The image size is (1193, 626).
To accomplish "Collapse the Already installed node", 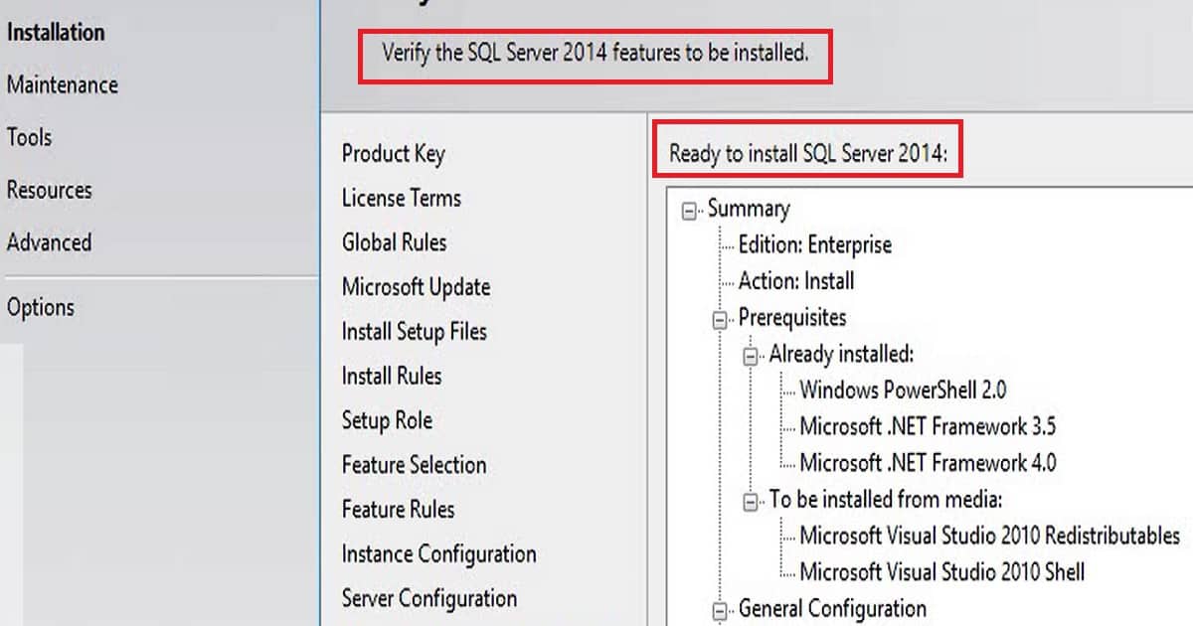I will click(751, 357).
